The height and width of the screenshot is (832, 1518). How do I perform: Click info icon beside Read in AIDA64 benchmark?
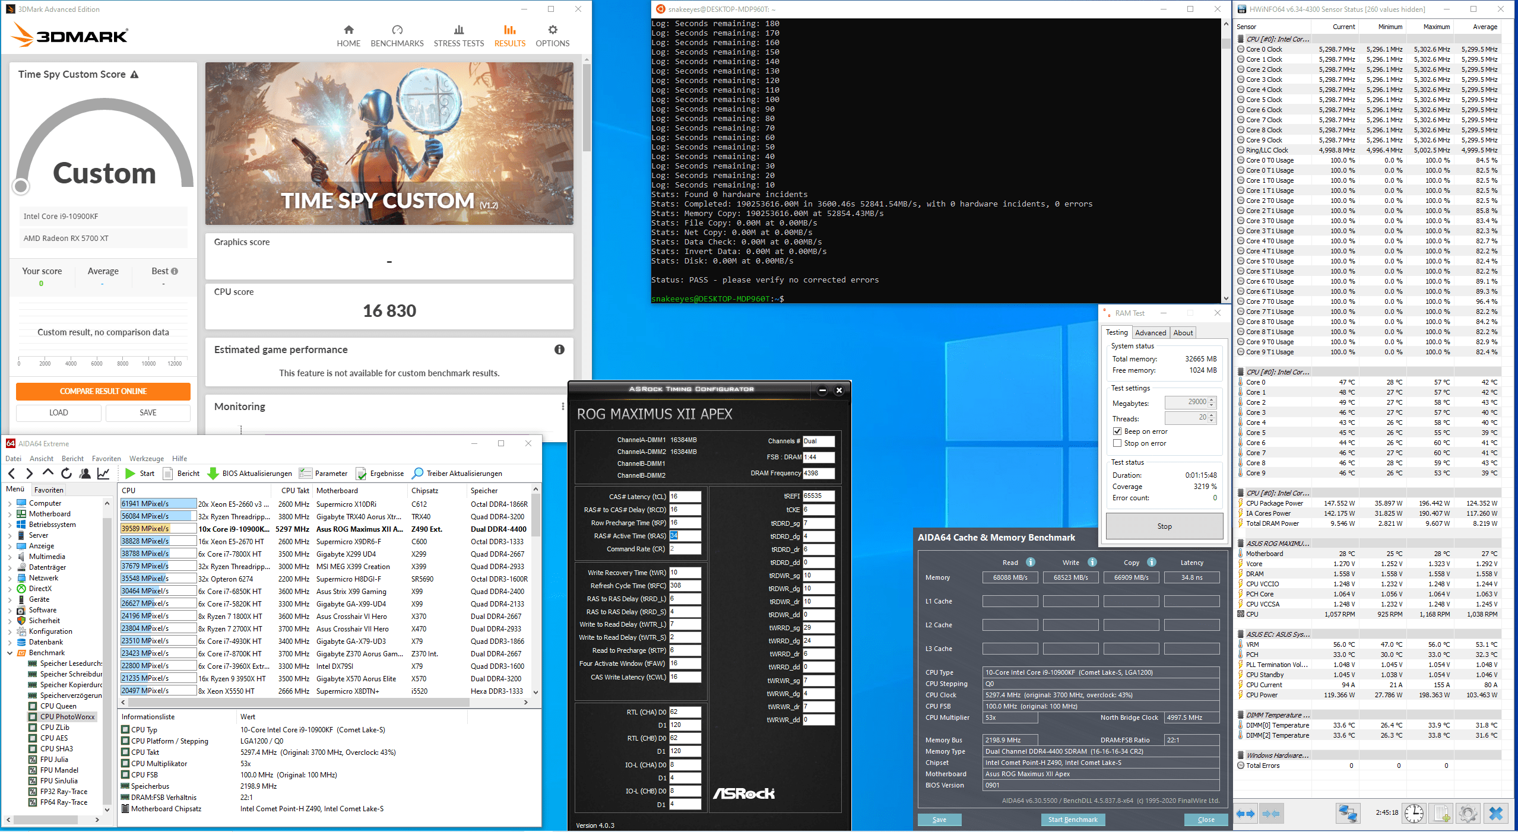(x=1031, y=562)
